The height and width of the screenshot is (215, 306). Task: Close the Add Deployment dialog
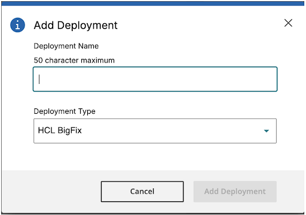(x=288, y=23)
